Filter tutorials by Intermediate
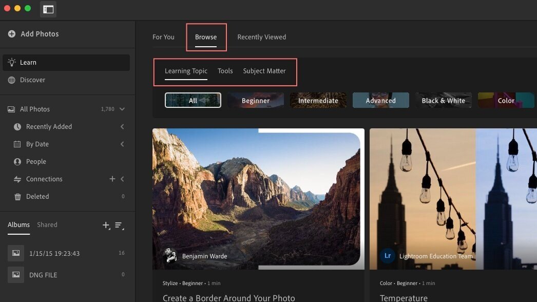Image resolution: width=537 pixels, height=302 pixels. 318,101
